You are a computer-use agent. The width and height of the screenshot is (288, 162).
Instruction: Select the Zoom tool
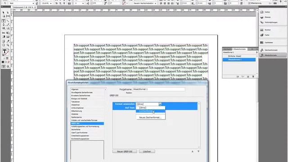[x=8, y=45]
